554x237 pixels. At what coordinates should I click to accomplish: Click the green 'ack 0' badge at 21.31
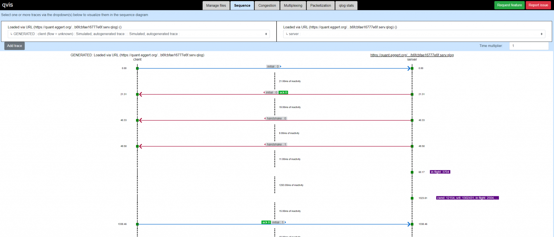(283, 93)
